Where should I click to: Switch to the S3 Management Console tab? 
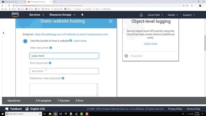[x=39, y=2]
